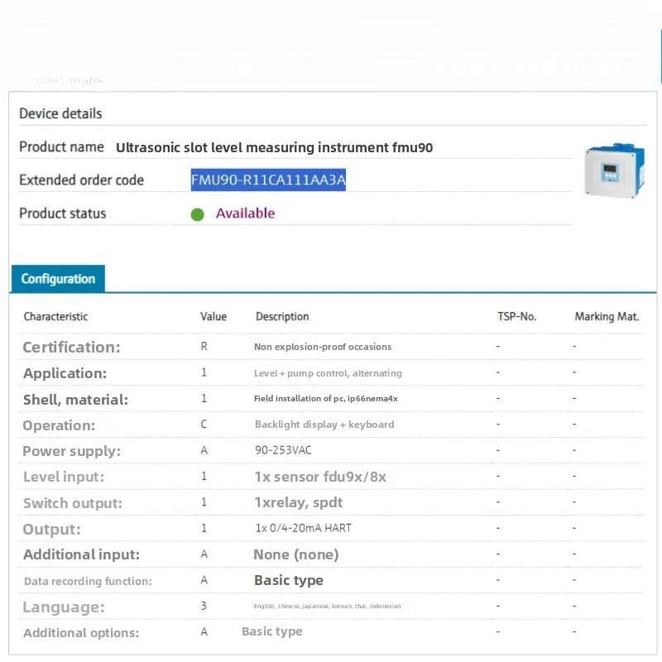Click value '3' in Language row
The width and height of the screenshot is (662, 662).
(204, 606)
